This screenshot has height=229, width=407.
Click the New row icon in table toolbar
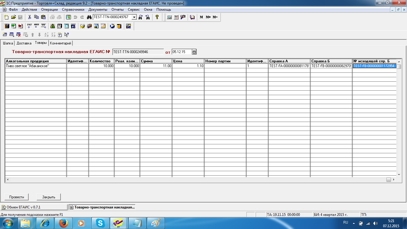point(5,35)
